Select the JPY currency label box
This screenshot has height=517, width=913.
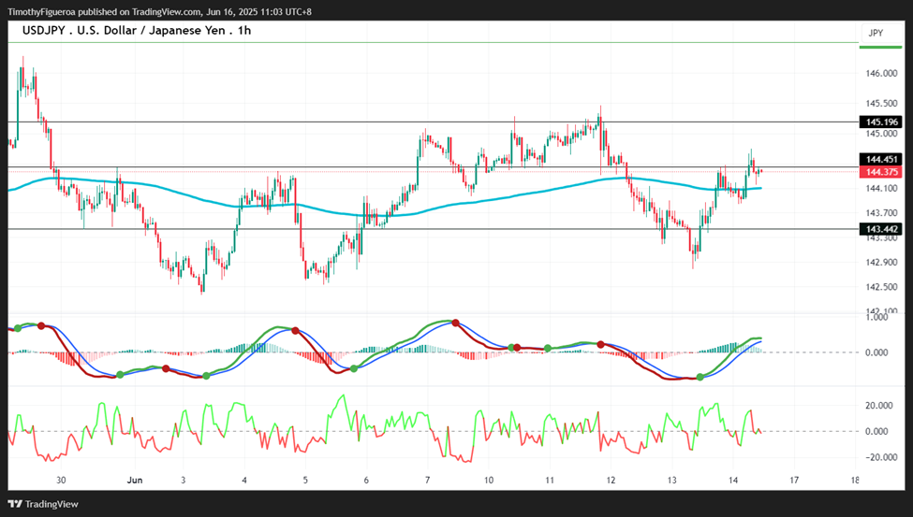pos(876,33)
